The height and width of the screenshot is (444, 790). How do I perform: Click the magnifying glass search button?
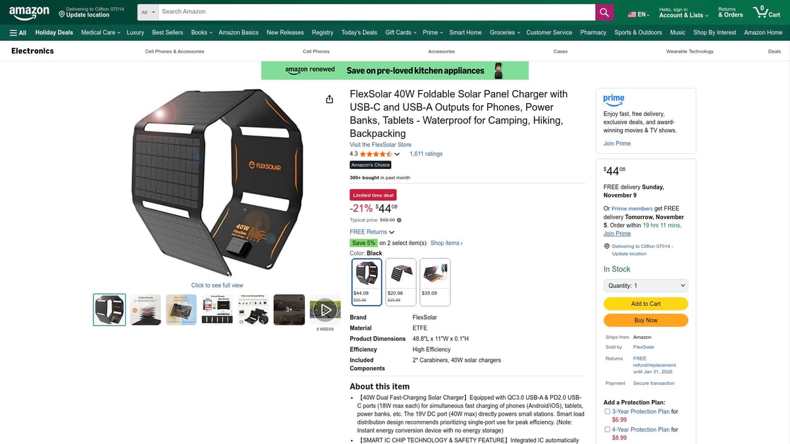point(604,12)
